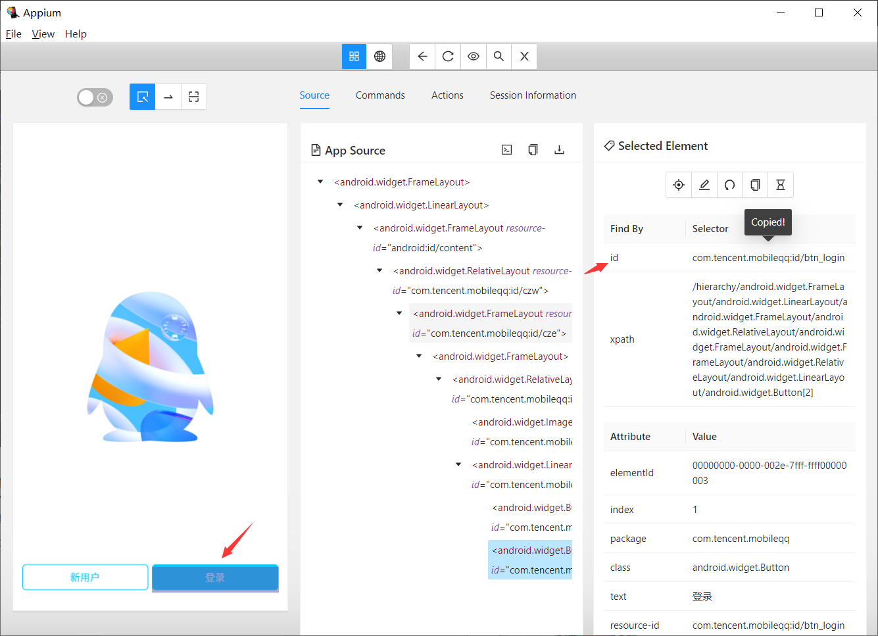This screenshot has height=636, width=878.
Task: Open the Help menu
Action: pyautogui.click(x=76, y=34)
